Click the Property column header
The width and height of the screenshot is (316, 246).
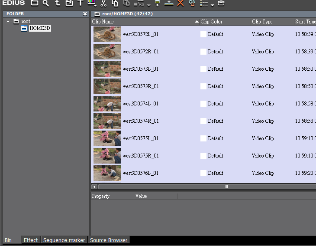coord(113,196)
